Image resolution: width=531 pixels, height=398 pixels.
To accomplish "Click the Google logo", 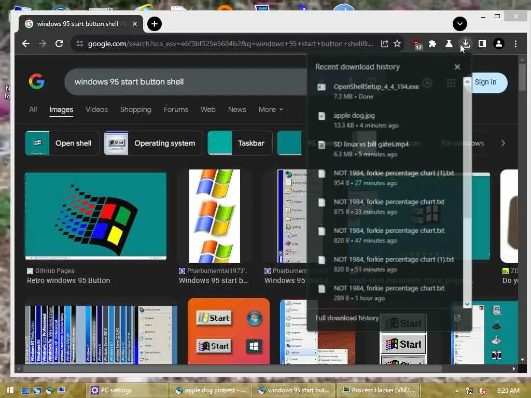I will click(37, 81).
